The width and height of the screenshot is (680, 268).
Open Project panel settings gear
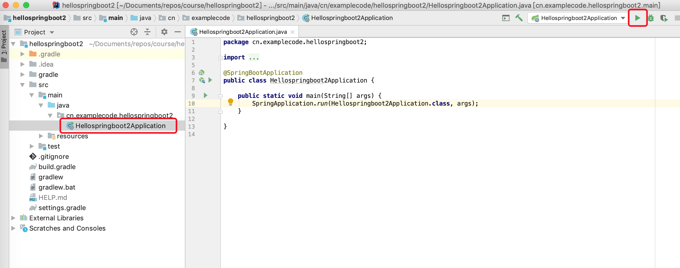click(164, 32)
